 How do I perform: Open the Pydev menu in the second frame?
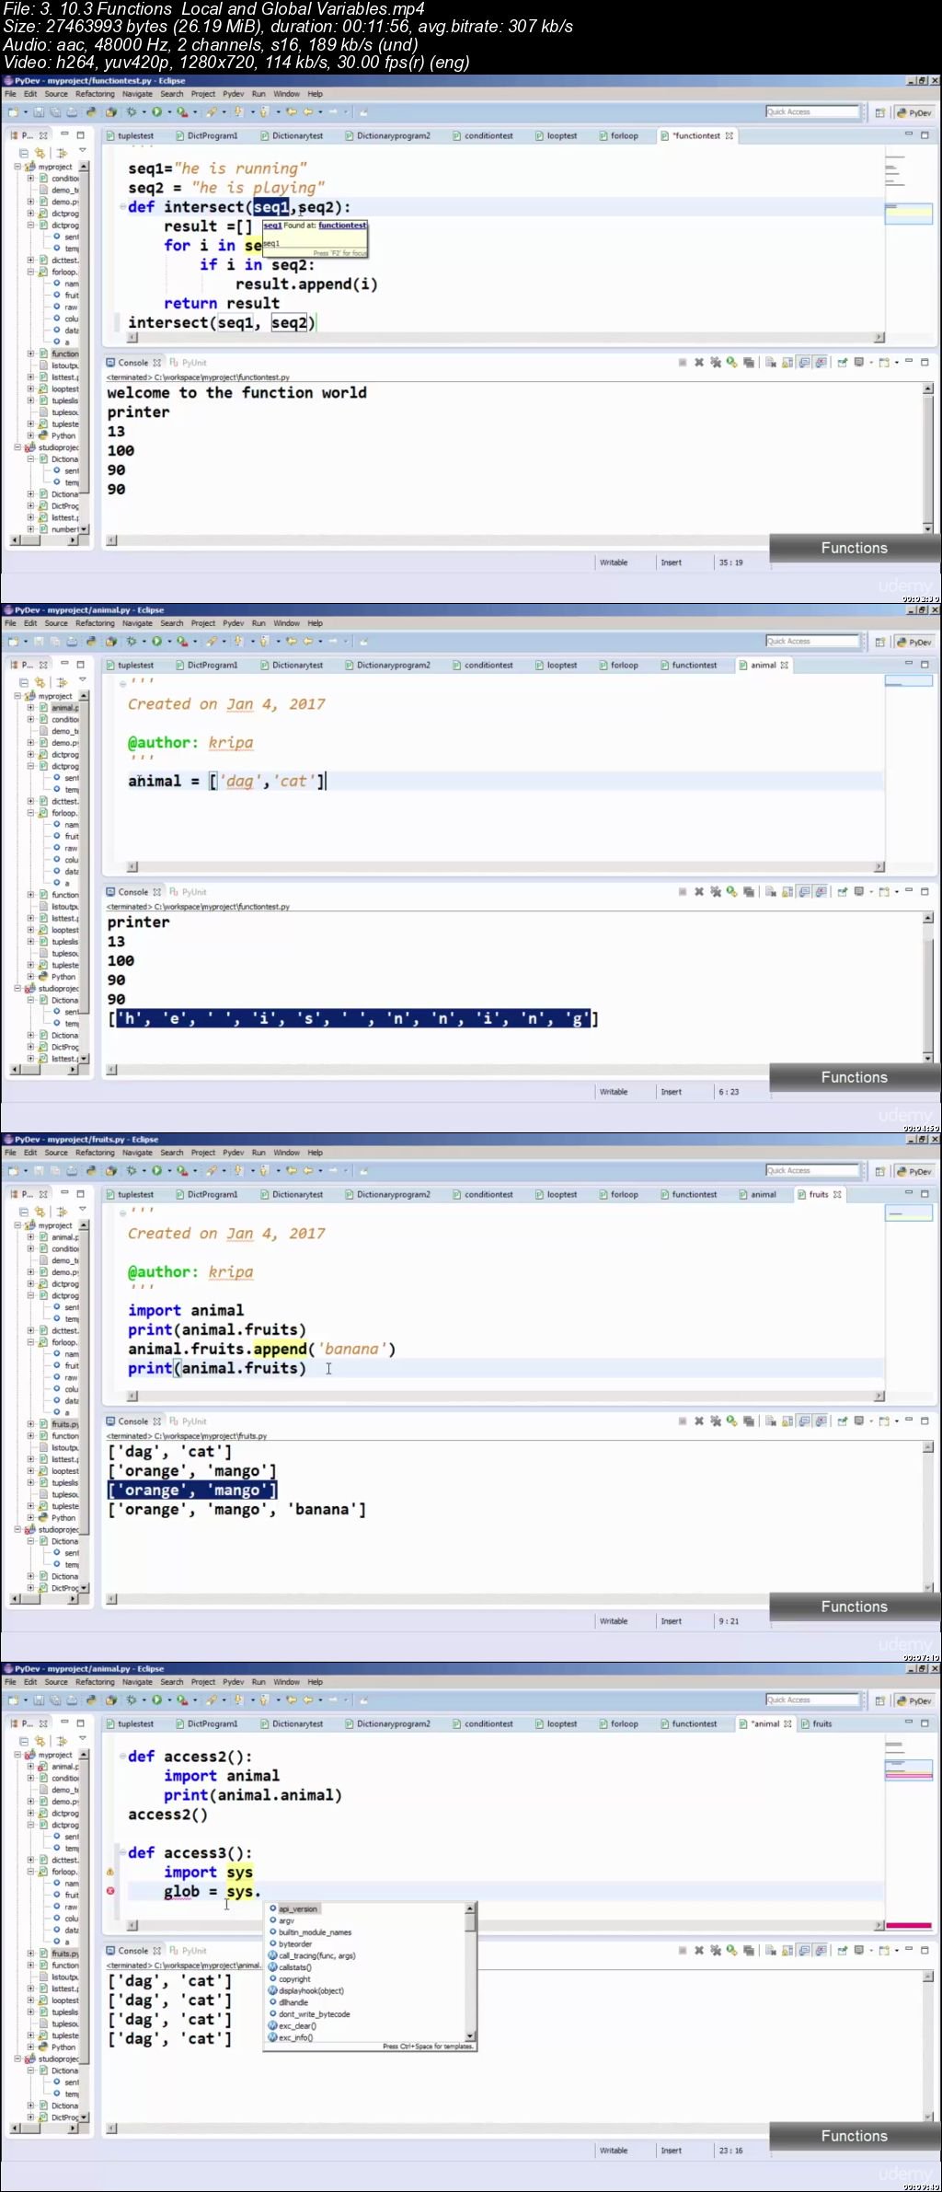pyautogui.click(x=234, y=623)
